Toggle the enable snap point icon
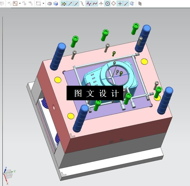The width and height of the screenshot is (190, 186). (x=64, y=4)
